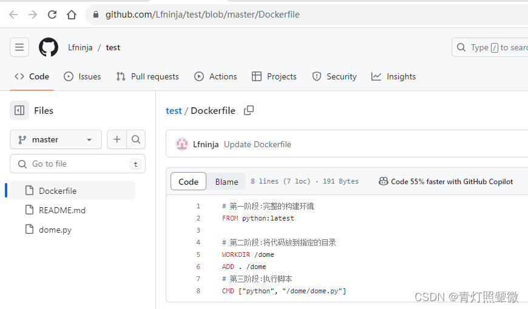Image resolution: width=528 pixels, height=309 pixels.
Task: Collapse the Files side panel
Action: pyautogui.click(x=19, y=110)
